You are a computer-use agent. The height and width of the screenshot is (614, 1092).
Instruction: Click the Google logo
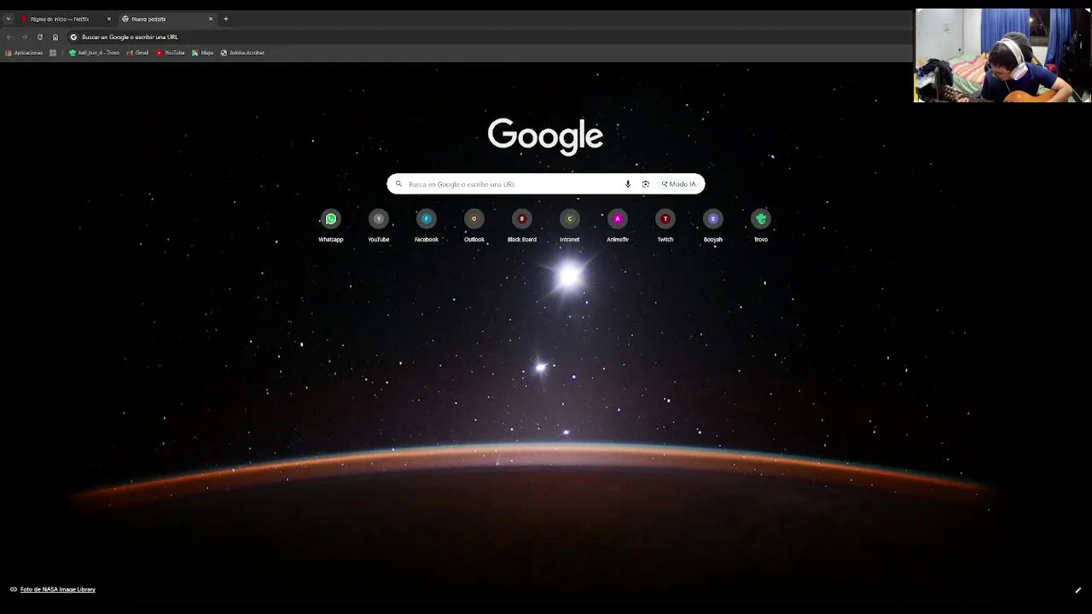[545, 136]
